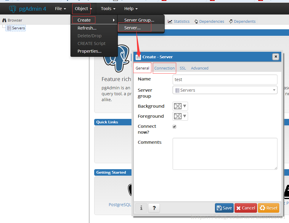Click the Tools menu caret arrow

tap(114, 9)
